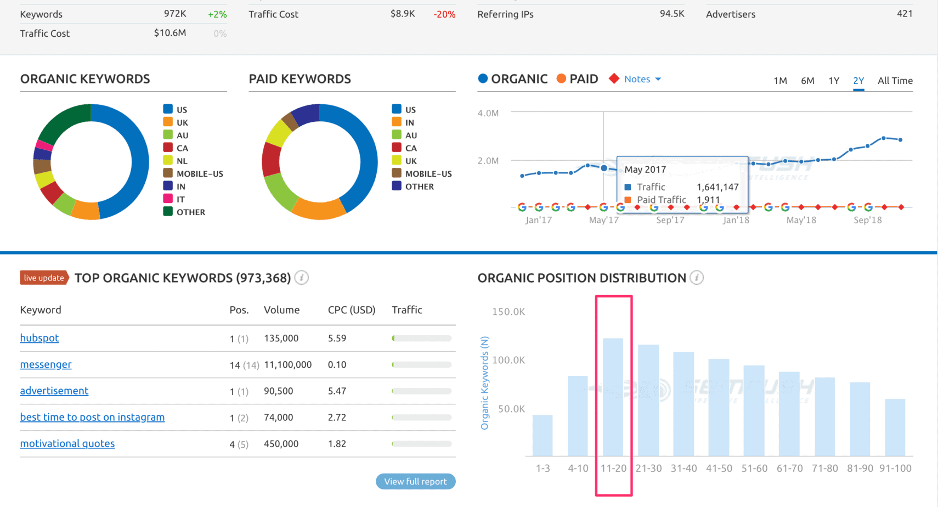Viewport: 938px width, 507px height.
Task: Select the All Time range tab
Action: pos(895,81)
